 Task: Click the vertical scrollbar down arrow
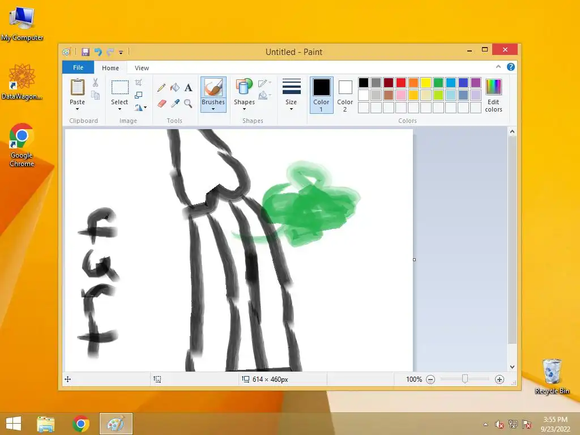[x=512, y=367]
